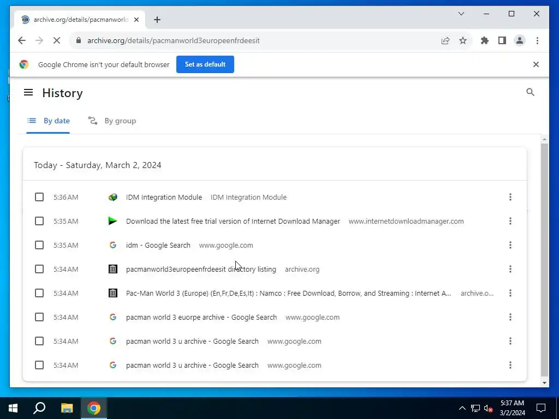Open pacman world 3 euorpe archive search link
559x419 pixels.
(x=201, y=317)
